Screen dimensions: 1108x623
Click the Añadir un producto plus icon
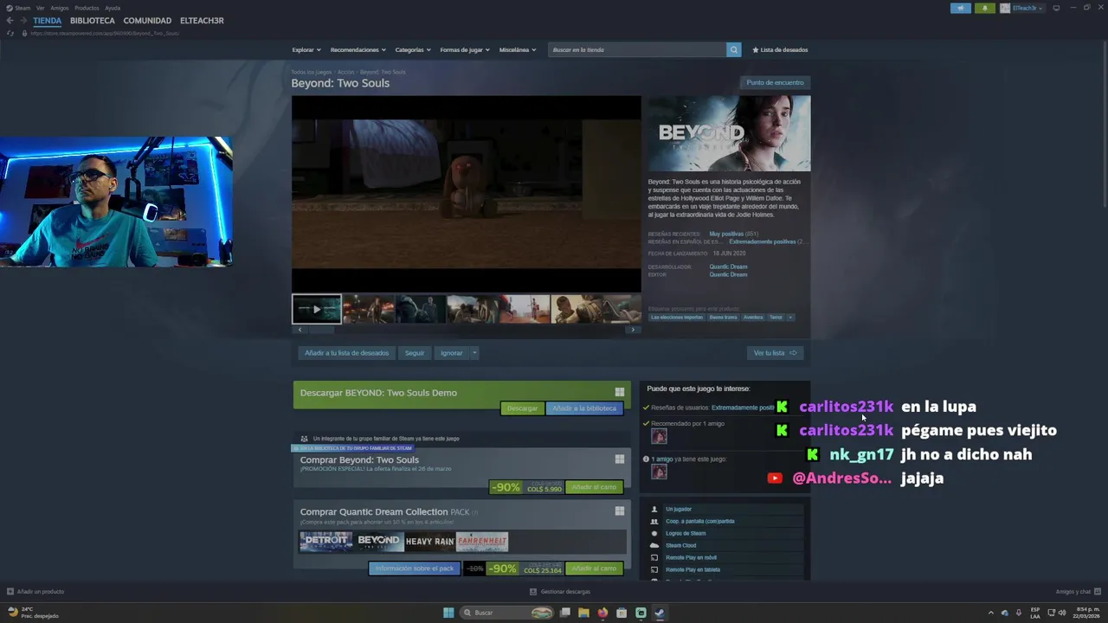pos(10,592)
